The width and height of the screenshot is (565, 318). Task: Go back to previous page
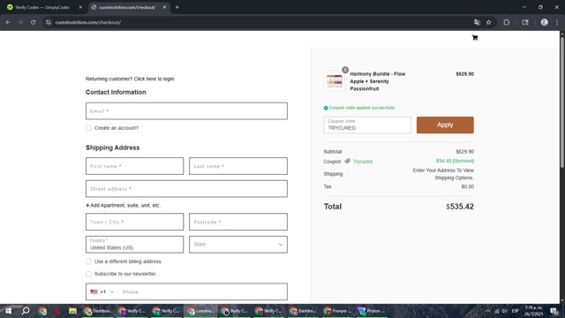click(x=8, y=22)
